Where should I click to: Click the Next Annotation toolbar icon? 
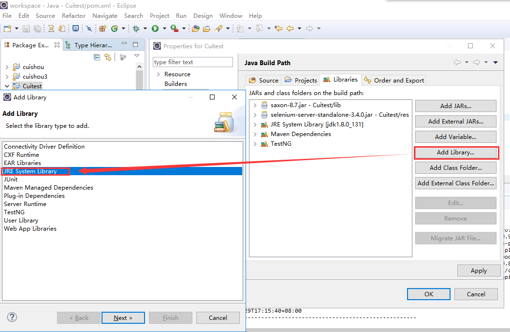pos(240,28)
